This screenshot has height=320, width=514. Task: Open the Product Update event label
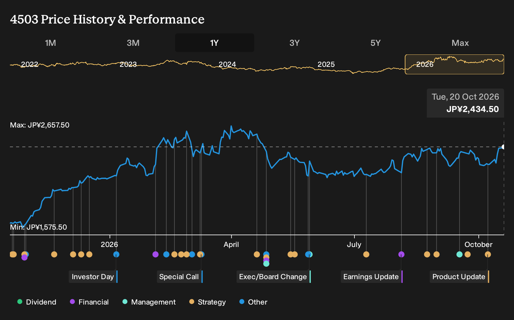pos(459,277)
